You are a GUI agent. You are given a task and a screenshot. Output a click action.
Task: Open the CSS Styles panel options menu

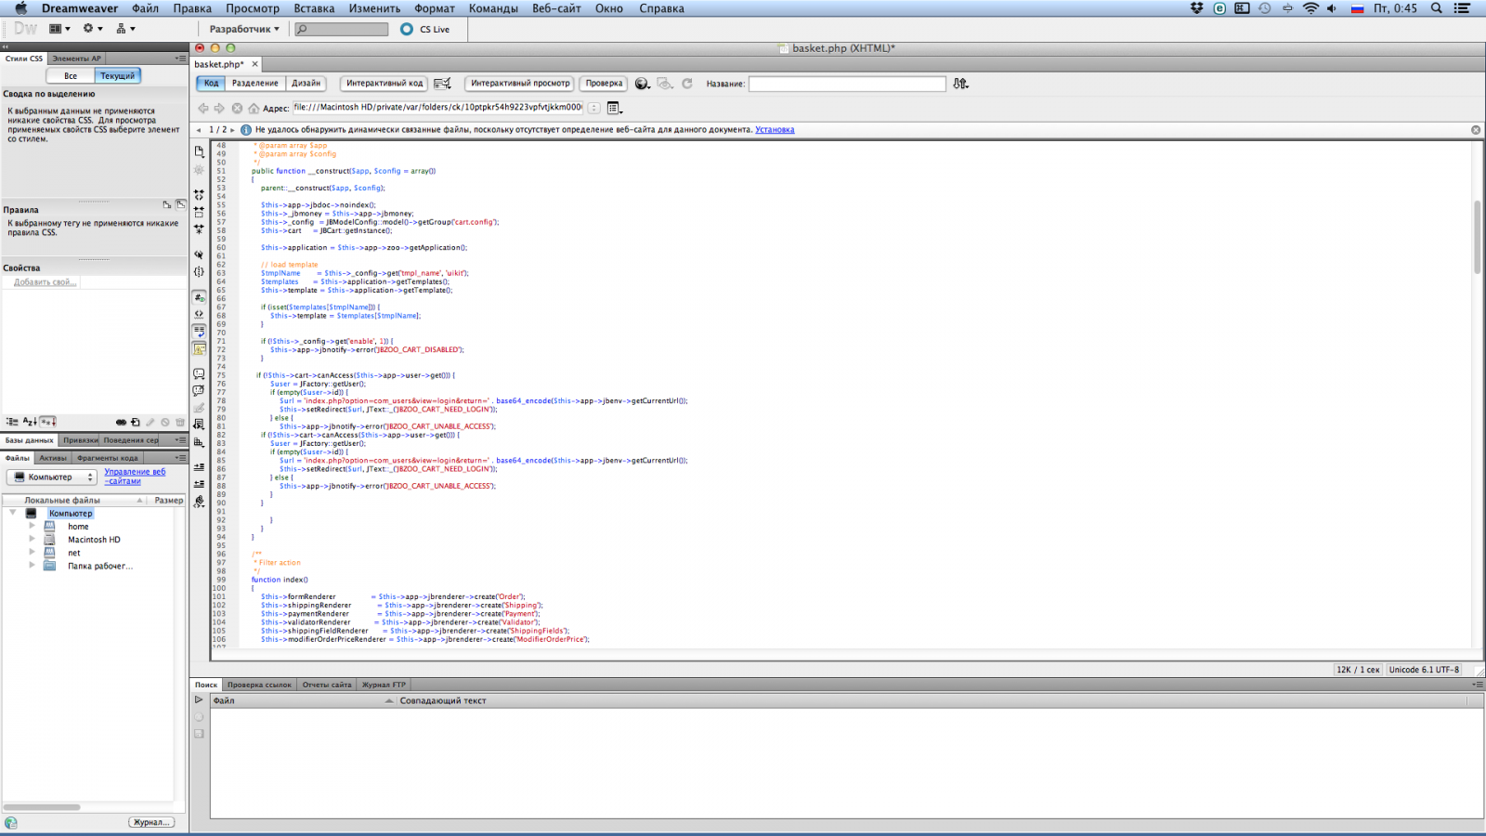(181, 58)
